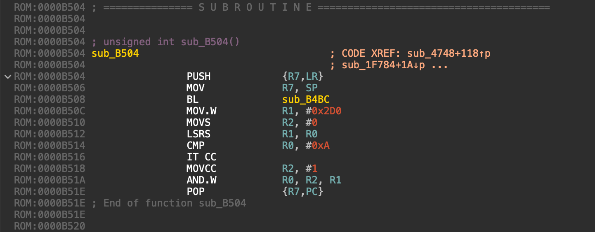Click the BL instruction mnemonic
595x232 pixels.
[x=192, y=100]
